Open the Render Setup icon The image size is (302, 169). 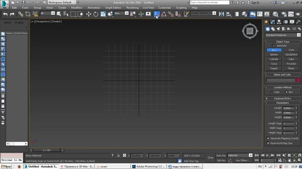[284, 14]
